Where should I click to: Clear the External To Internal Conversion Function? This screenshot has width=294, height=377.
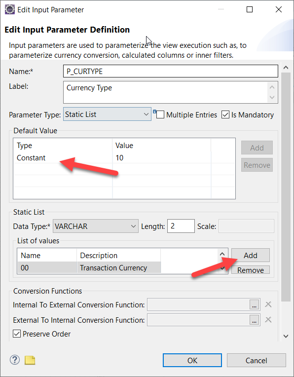[268, 320]
